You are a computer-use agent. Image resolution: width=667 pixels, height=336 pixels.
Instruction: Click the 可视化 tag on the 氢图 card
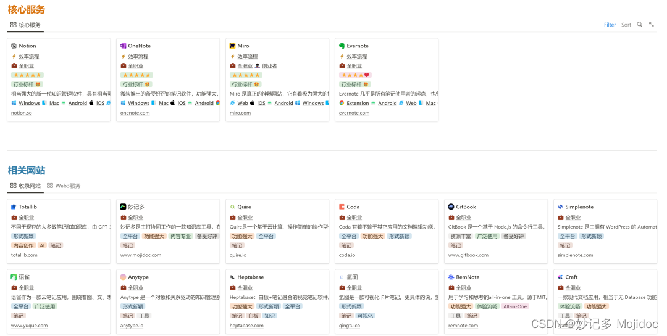click(x=365, y=316)
